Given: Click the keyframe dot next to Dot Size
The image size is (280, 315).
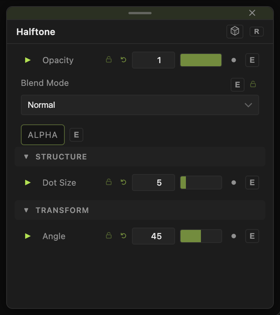Looking at the screenshot, I should 234,183.
